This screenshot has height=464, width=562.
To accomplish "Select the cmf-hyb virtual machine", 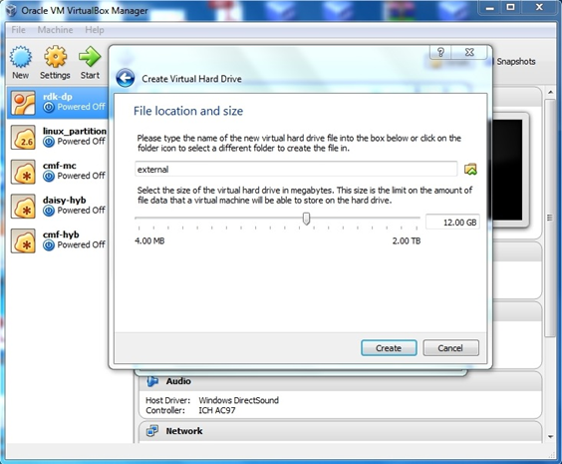I will 58,239.
